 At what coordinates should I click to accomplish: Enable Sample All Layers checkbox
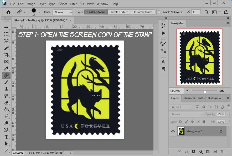click(x=159, y=12)
